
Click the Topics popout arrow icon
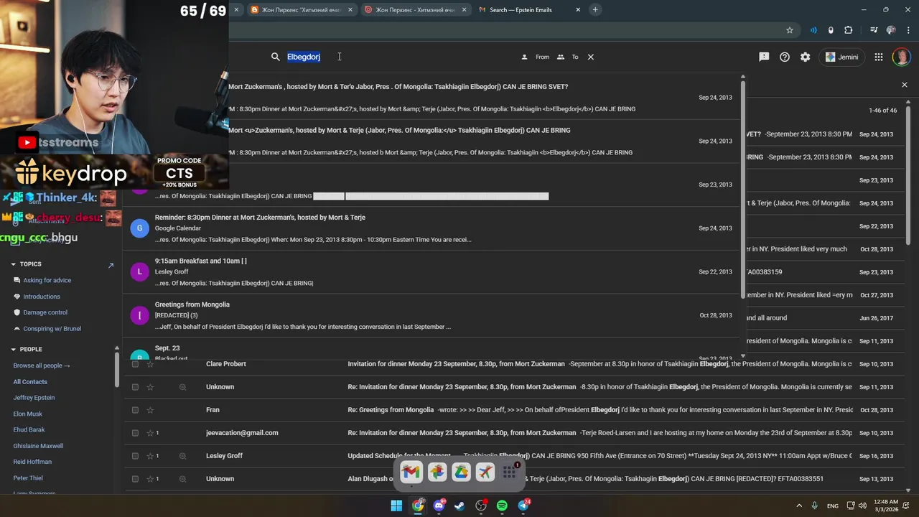tap(111, 265)
